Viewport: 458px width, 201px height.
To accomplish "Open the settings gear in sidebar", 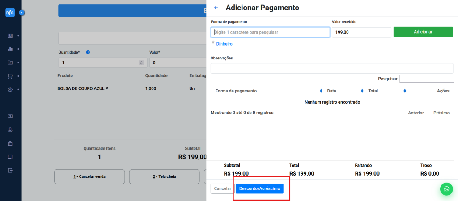I will [10, 89].
